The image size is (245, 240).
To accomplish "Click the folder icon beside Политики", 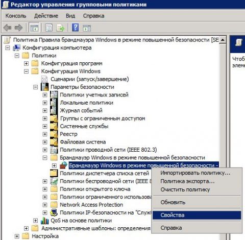I will click(x=26, y=56).
